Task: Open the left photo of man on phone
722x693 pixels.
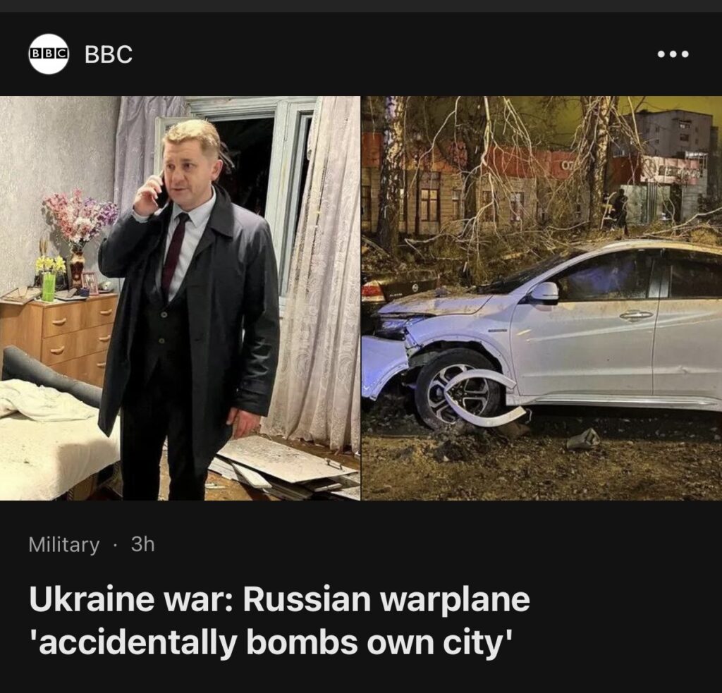Action: click(x=180, y=298)
